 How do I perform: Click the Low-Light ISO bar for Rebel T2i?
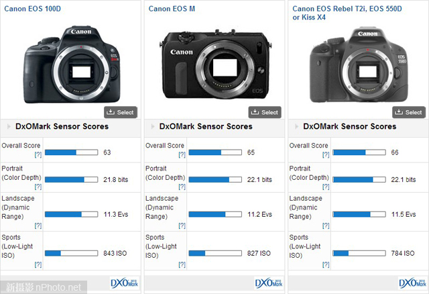(359, 253)
